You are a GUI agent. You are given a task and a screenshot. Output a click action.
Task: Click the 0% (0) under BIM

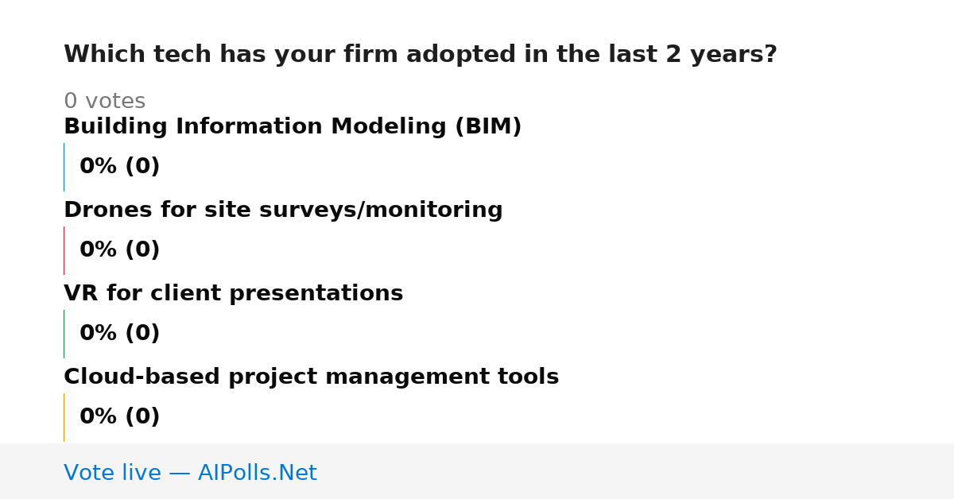119,167
